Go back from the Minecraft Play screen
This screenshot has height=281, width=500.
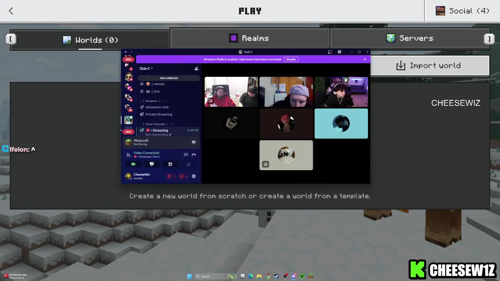click(x=11, y=11)
